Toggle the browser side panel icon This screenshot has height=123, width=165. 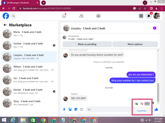pos(151,9)
